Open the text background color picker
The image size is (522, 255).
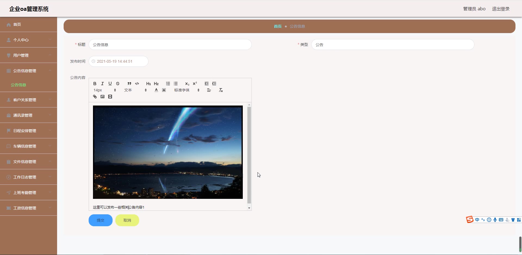(164, 90)
